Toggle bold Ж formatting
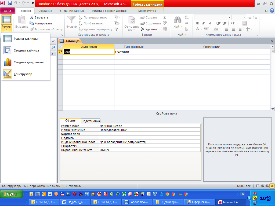This screenshot has width=275, height=206. (x=197, y=23)
